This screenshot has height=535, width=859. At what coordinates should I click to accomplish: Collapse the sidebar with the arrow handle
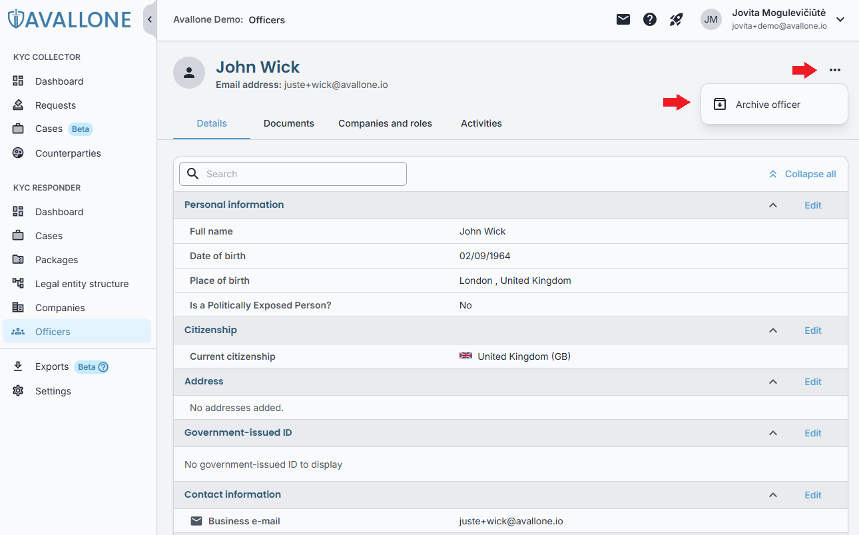(x=150, y=19)
